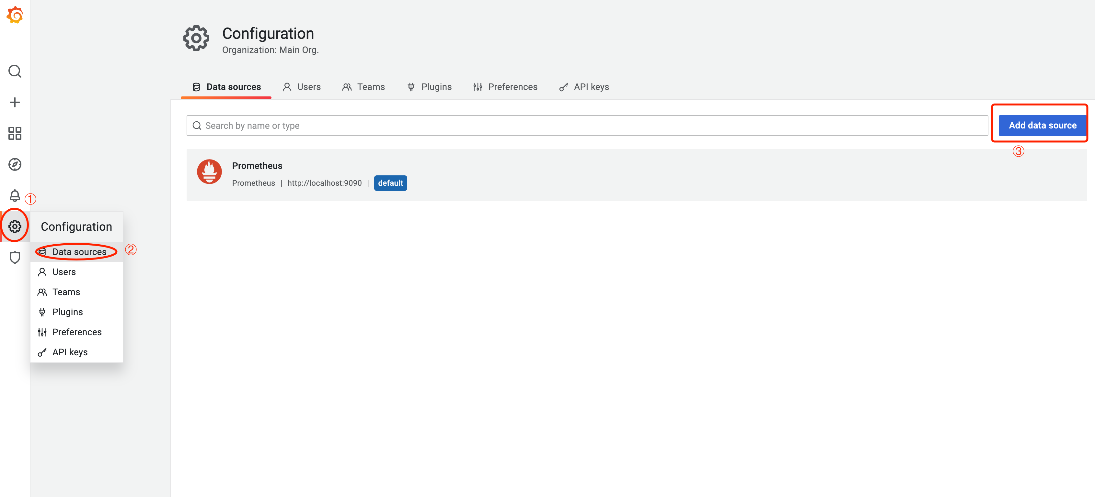This screenshot has height=497, width=1095.
Task: Open the Preferences tab
Action: (x=505, y=87)
